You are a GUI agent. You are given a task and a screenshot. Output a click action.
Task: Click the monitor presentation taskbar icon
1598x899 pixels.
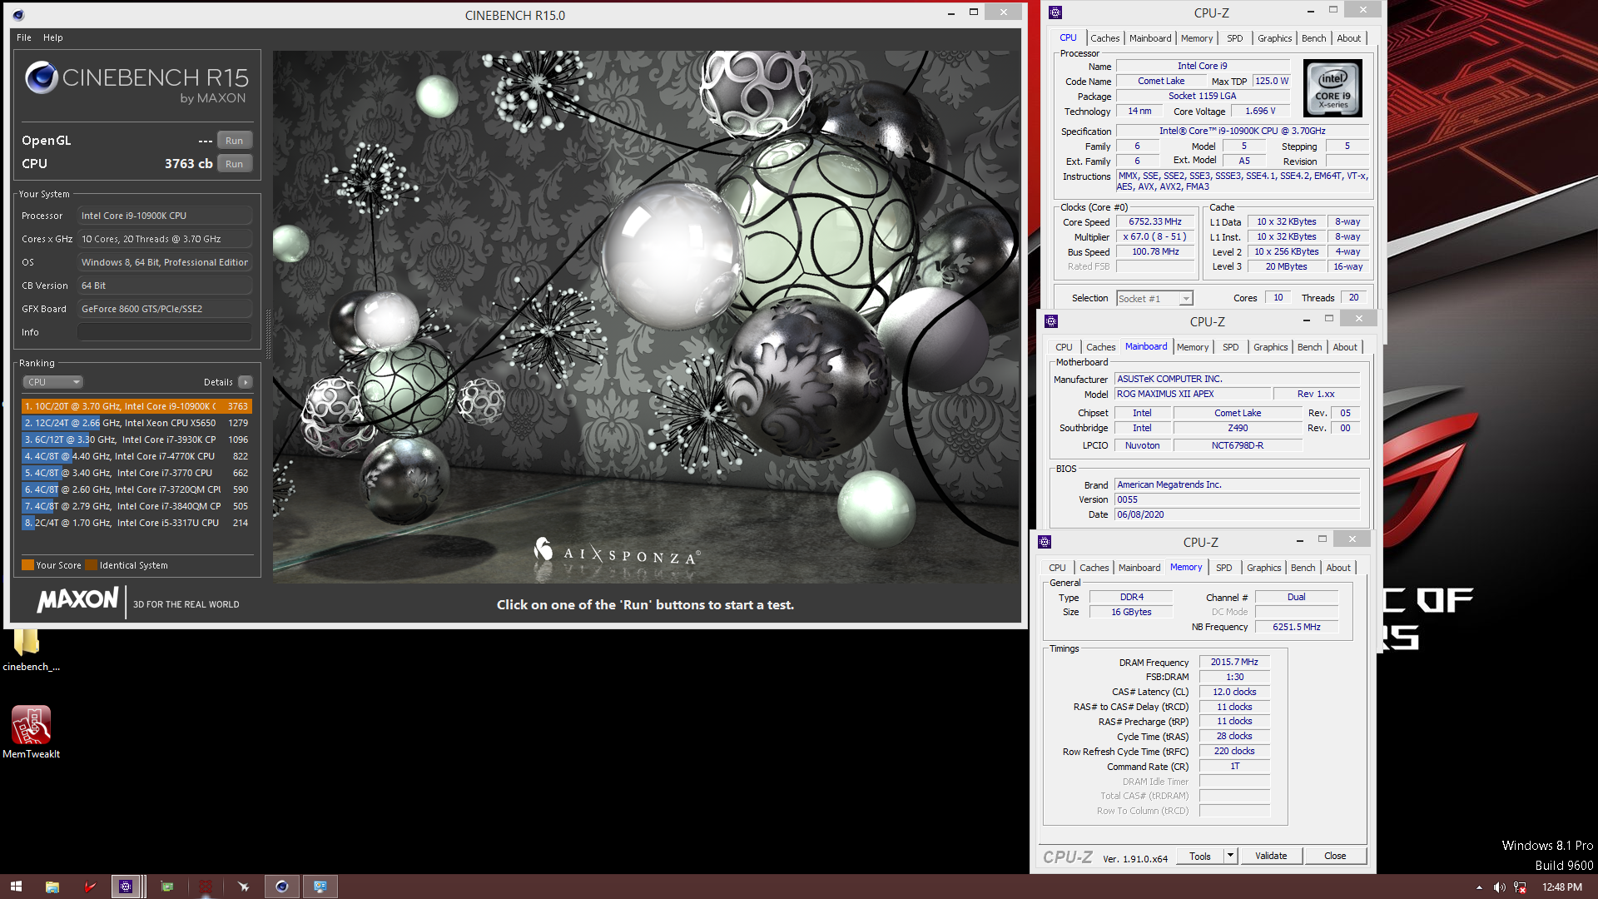(x=320, y=887)
